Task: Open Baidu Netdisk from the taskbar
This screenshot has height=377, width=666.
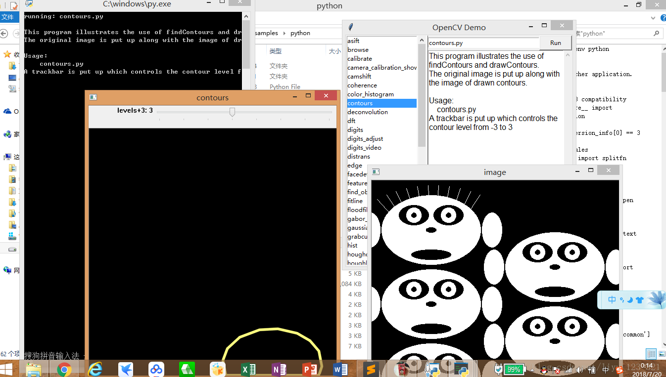Action: [156, 369]
